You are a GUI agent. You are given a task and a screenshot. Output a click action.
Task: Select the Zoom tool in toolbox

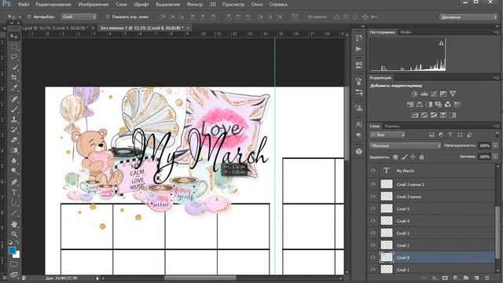pyautogui.click(x=14, y=234)
